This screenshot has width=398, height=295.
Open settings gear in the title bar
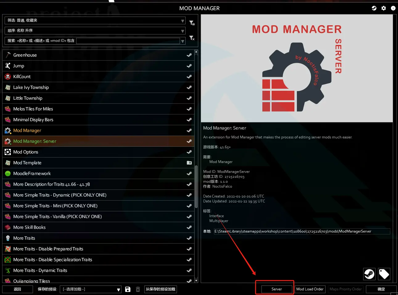pyautogui.click(x=384, y=8)
